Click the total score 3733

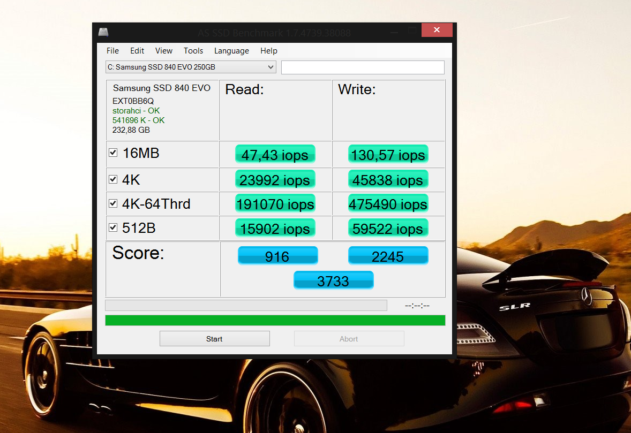(x=333, y=280)
